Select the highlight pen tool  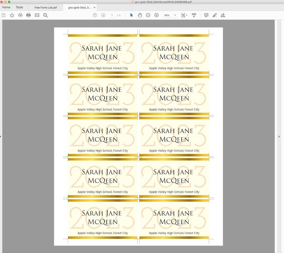point(215,15)
